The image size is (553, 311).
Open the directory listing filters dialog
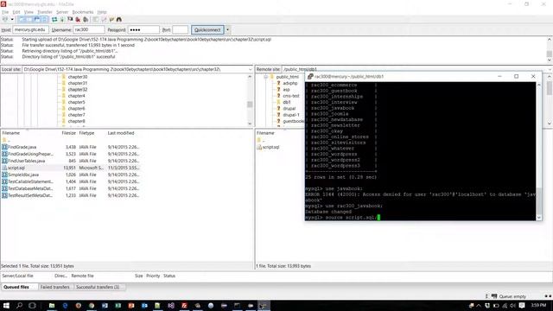tap(96, 19)
